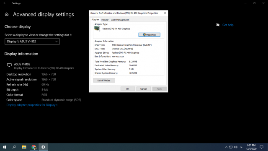Show hidden system tray icons
This screenshot has height=151, width=268.
pyautogui.click(x=226, y=147)
